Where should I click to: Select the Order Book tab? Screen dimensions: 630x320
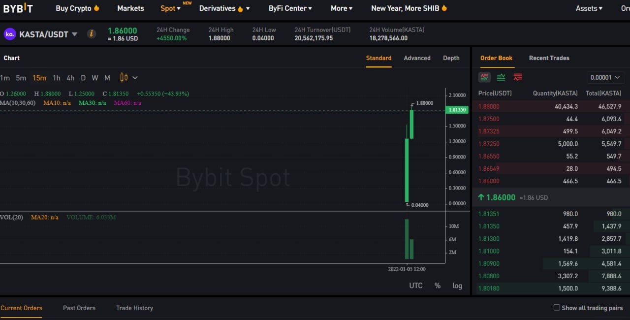pos(496,58)
